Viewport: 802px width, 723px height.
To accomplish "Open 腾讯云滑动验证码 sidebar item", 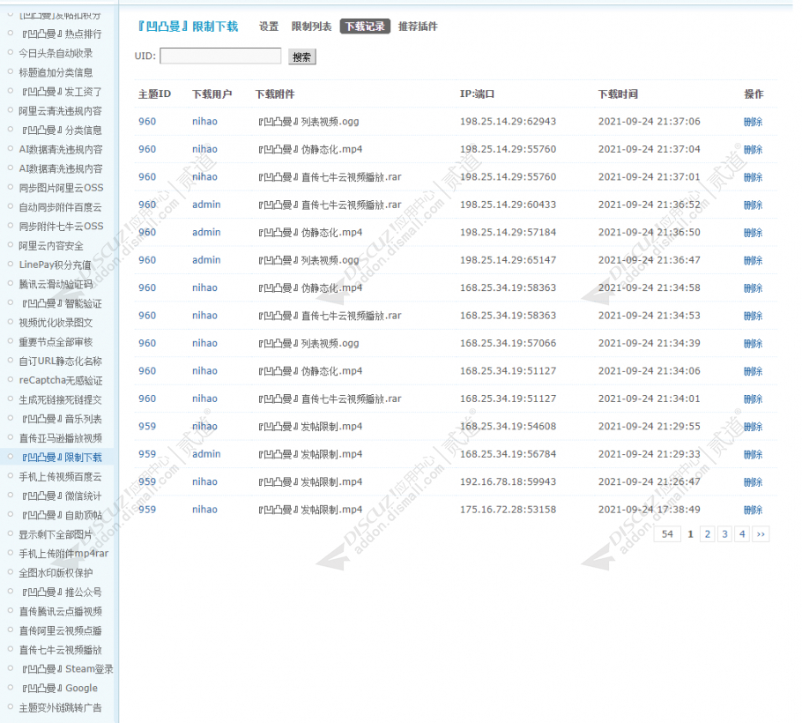I will (56, 284).
